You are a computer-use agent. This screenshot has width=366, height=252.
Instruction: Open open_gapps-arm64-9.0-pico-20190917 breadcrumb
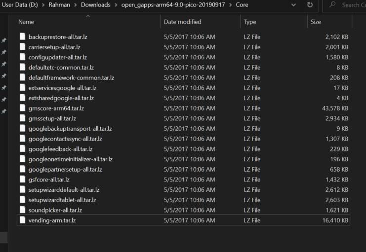click(173, 4)
